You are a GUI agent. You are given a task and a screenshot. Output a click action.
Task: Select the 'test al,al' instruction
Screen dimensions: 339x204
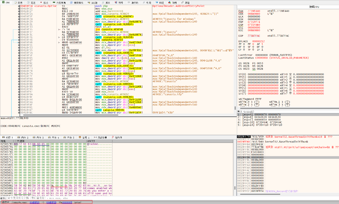pos(102,27)
